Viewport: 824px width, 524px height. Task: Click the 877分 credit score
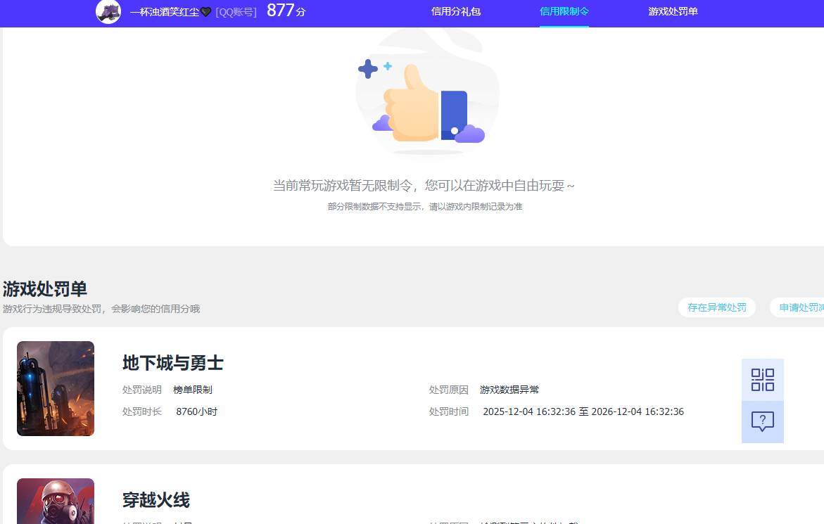(286, 11)
